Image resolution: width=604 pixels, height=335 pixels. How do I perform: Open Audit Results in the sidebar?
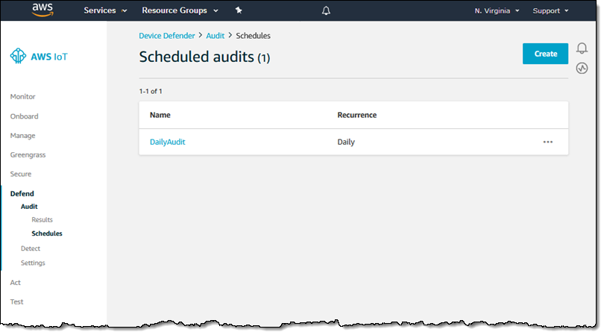(42, 220)
